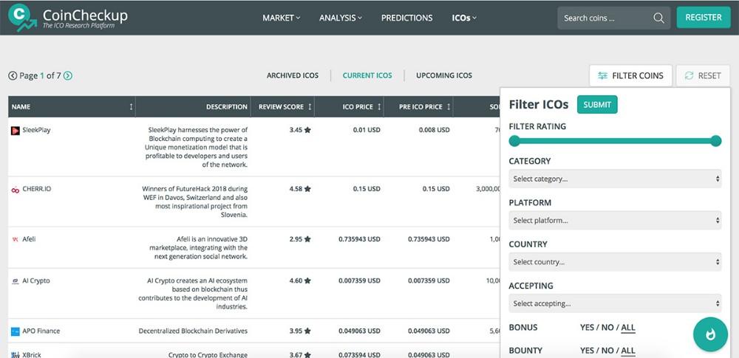Click the search magnifier icon
Viewport: 739px width, 358px height.
[658, 18]
